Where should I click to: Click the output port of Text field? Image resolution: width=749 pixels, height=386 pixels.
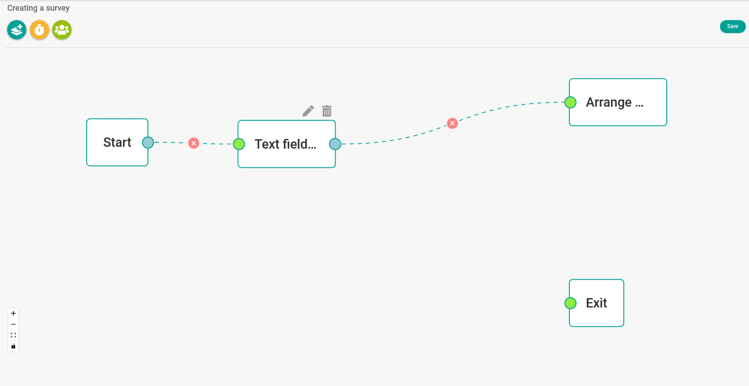click(335, 144)
